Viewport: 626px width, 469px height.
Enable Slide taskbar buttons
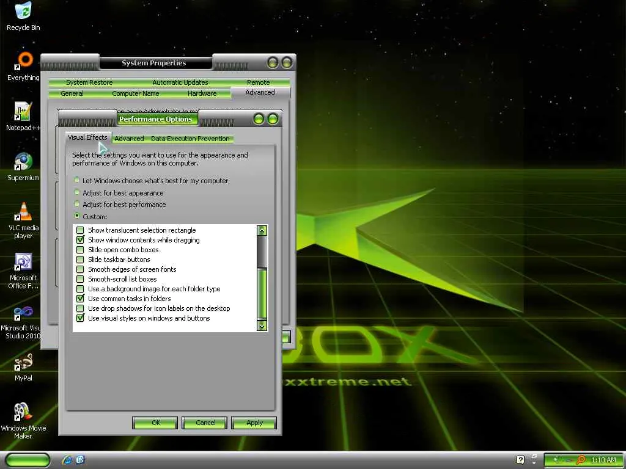[x=80, y=259]
